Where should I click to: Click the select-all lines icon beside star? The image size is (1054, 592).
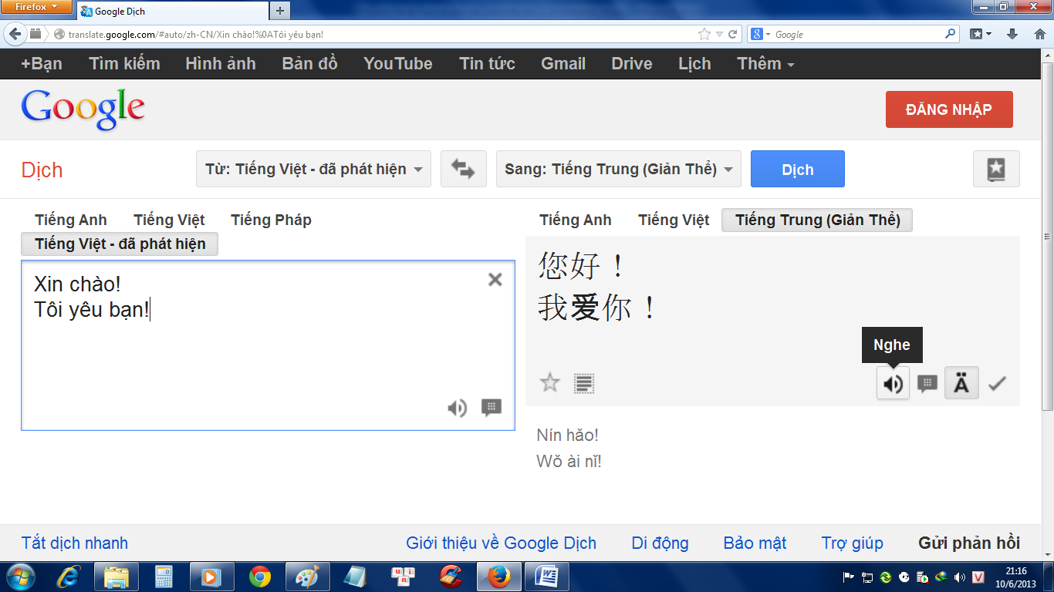pos(584,383)
